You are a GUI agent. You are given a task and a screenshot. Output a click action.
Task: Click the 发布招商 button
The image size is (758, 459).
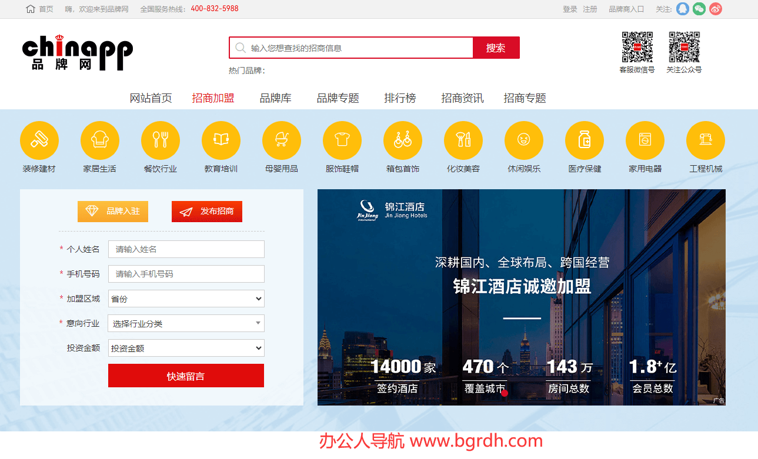click(207, 211)
